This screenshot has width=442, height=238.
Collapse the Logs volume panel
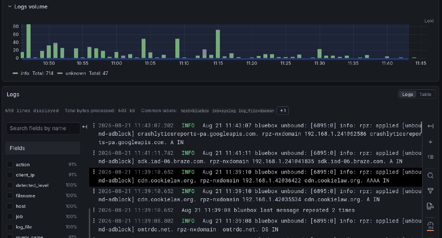[10, 7]
